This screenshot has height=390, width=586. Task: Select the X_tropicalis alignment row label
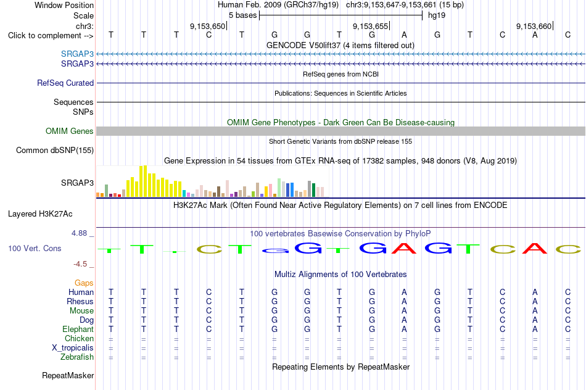click(73, 348)
